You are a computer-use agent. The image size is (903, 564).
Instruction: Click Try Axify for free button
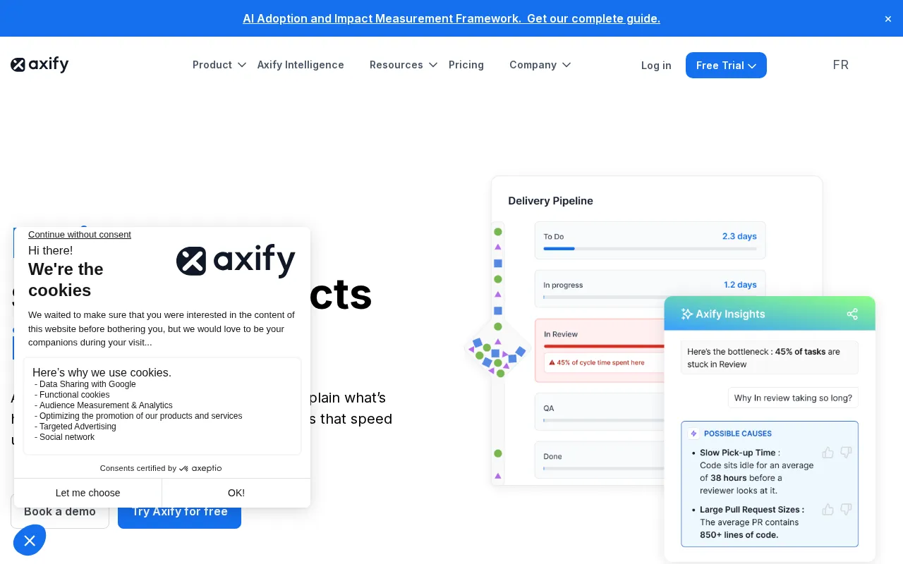(180, 512)
